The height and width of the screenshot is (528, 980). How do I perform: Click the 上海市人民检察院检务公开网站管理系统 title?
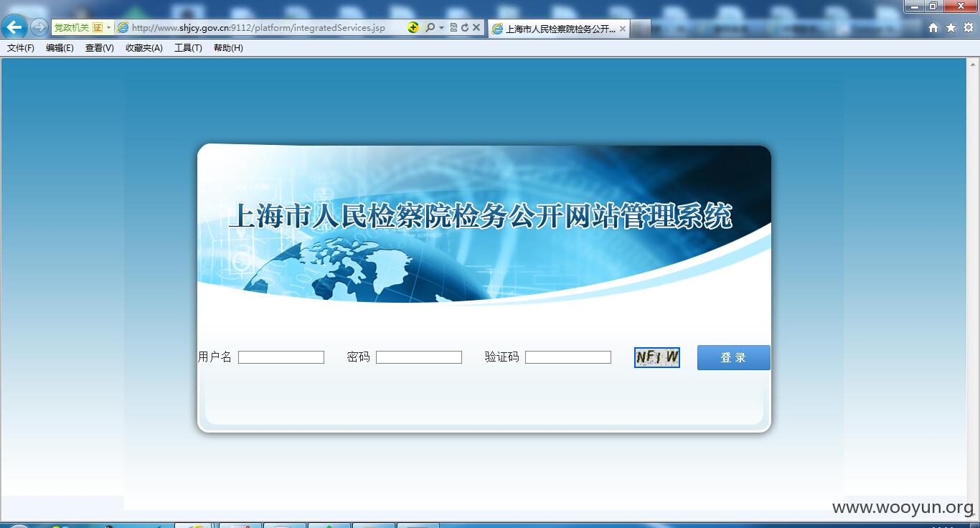pos(480,216)
